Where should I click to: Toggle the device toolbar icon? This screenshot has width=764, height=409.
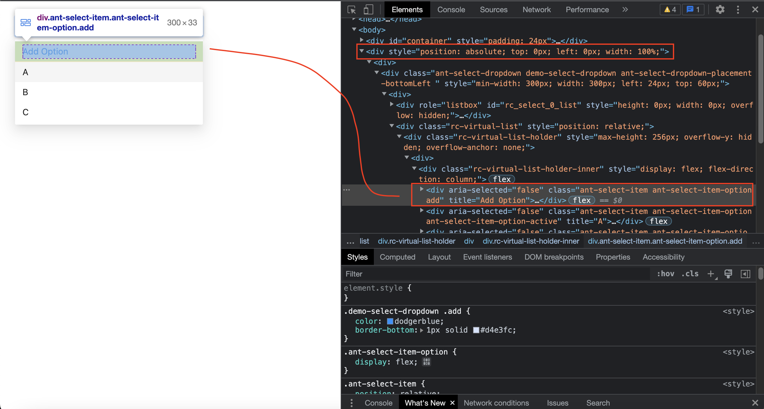[x=368, y=10]
